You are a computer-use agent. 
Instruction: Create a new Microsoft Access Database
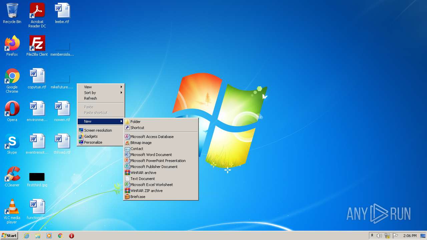(x=161, y=137)
